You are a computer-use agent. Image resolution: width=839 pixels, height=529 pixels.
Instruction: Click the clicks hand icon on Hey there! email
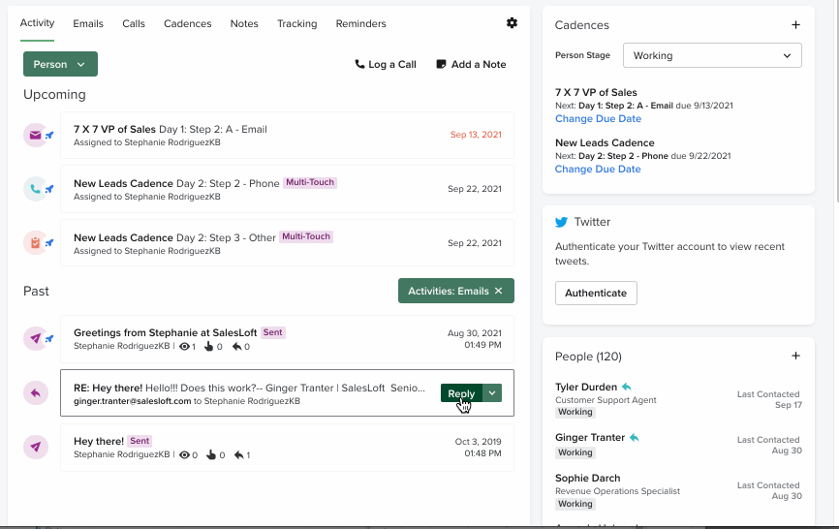211,455
